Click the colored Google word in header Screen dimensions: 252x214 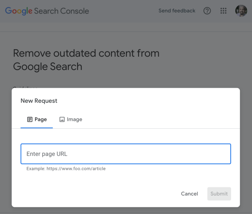click(x=19, y=11)
